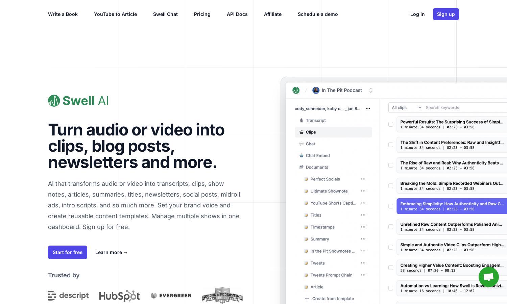
Task: Open more options for Timestamps document
Action: 363,227
